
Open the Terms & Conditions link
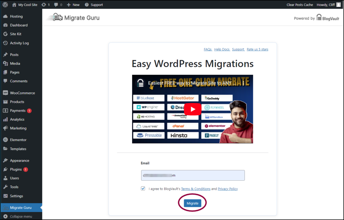[196, 189]
